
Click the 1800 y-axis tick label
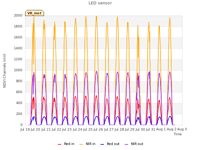tap(18, 26)
